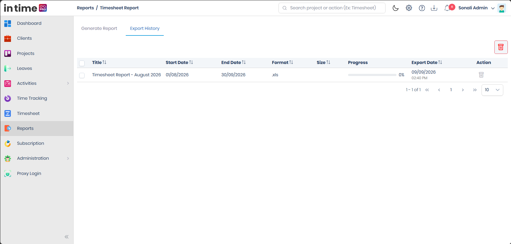Click the Subscription icon in sidebar
511x244 pixels.
(8, 143)
